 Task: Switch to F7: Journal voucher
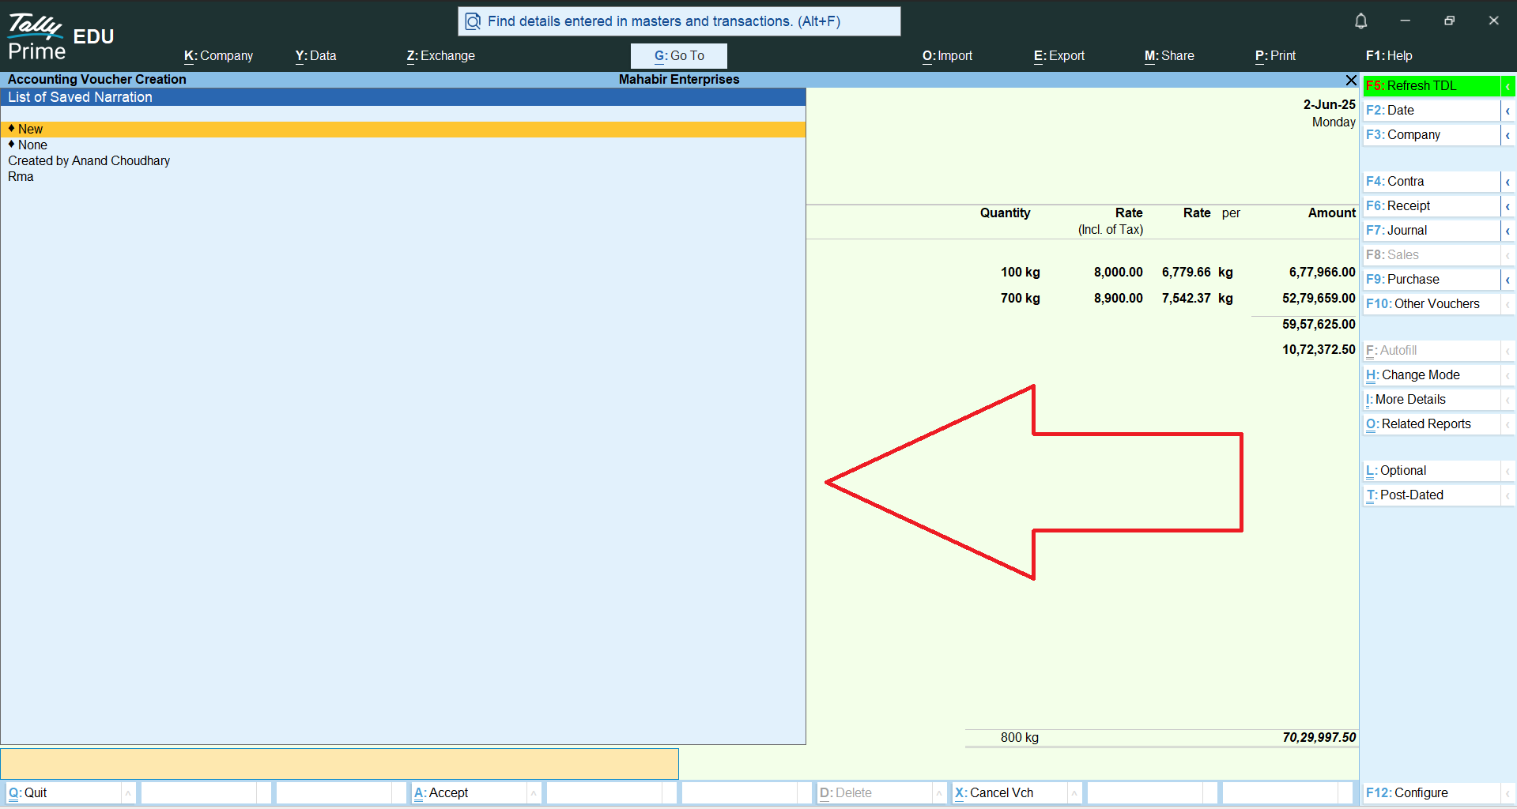tap(1432, 230)
